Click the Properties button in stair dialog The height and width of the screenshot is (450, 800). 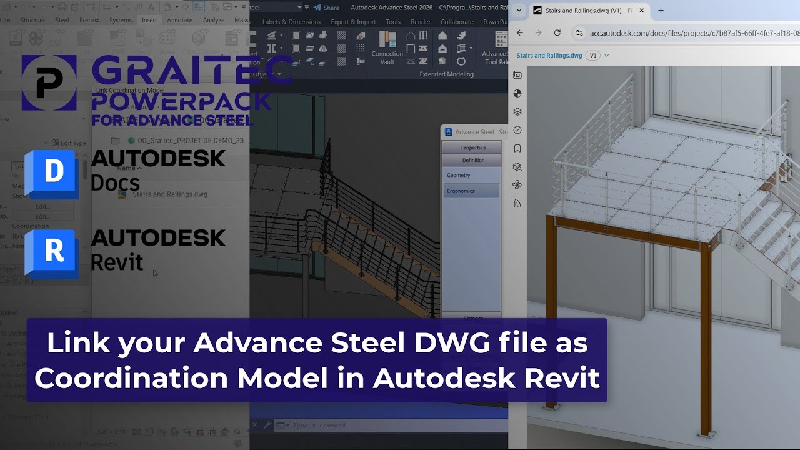(473, 147)
